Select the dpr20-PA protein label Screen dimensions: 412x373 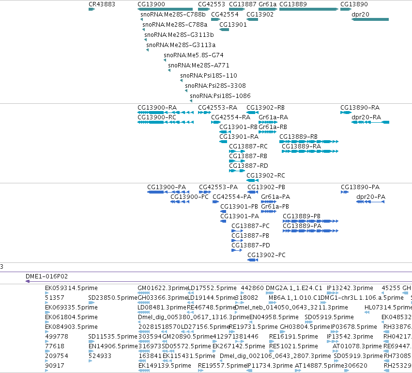click(x=371, y=197)
